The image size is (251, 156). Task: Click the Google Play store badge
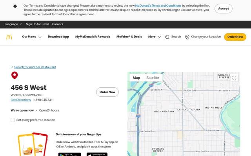70,154
